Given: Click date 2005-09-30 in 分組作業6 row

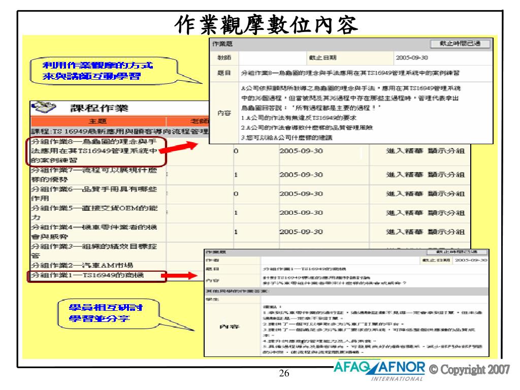Looking at the screenshot, I should point(301,193).
